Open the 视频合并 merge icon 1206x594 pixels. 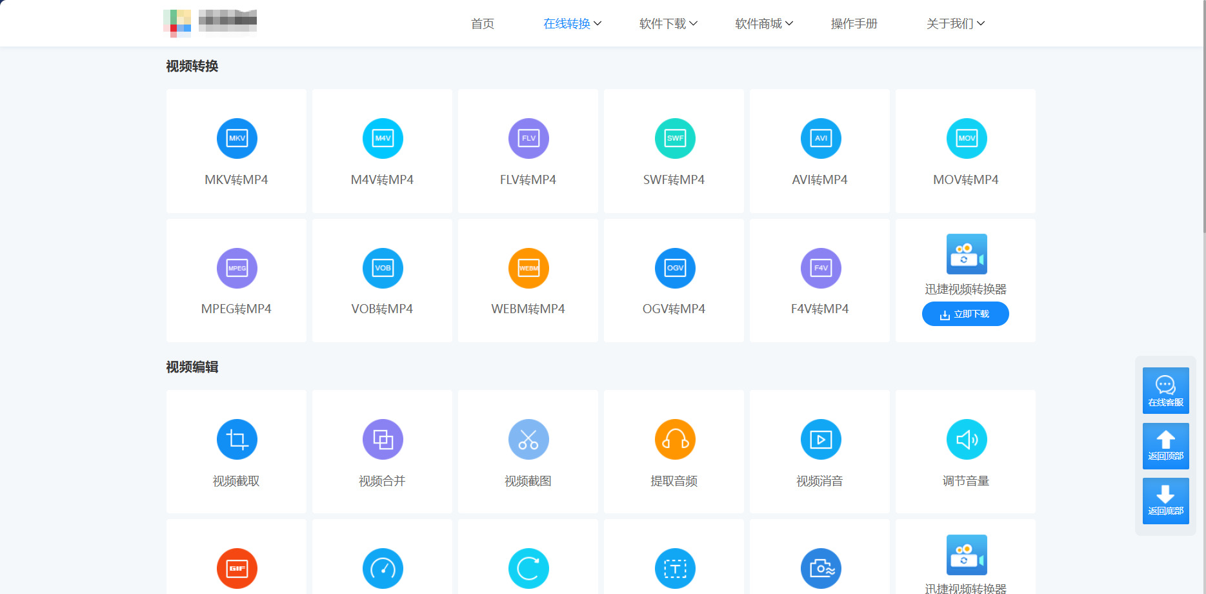(383, 440)
